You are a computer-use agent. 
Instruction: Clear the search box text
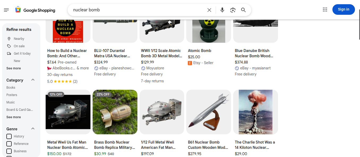tap(209, 10)
